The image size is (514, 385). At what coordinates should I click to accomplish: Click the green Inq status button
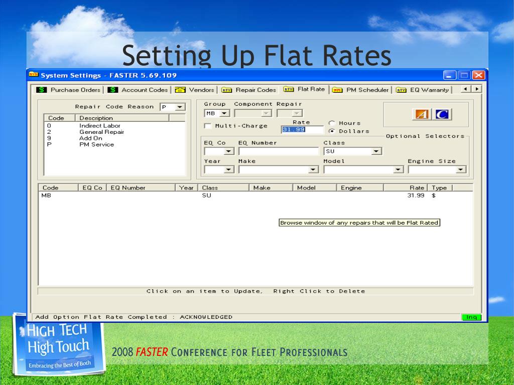(471, 317)
